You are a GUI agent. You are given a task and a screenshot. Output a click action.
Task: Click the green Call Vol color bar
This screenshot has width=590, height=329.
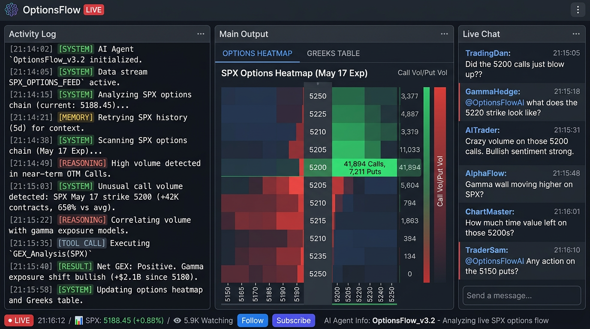coord(426,184)
